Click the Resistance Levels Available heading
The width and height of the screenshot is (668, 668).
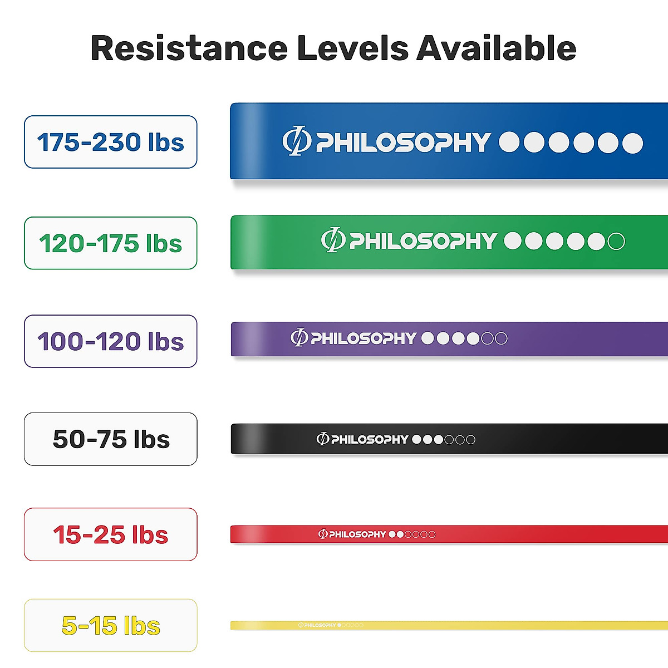333,48
